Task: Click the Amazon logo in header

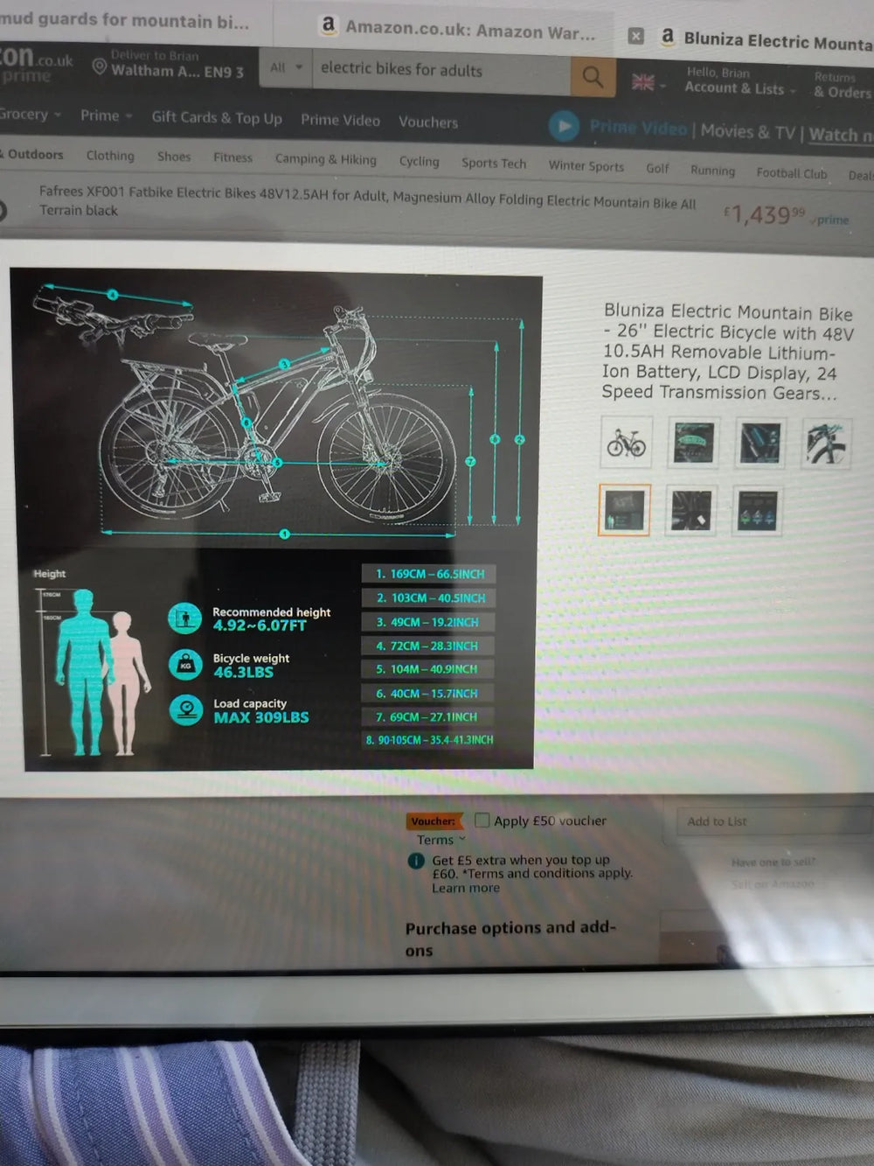Action: pos(36,64)
